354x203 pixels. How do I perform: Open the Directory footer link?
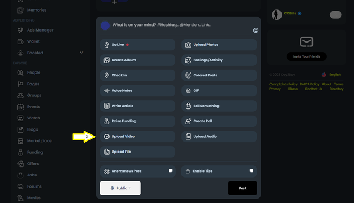tap(336, 89)
